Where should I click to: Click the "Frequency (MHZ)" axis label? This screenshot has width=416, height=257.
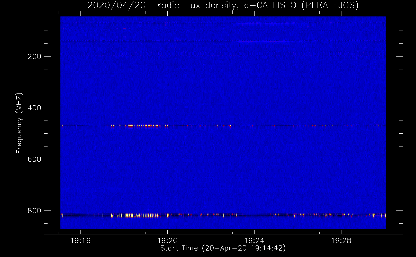pos(19,123)
